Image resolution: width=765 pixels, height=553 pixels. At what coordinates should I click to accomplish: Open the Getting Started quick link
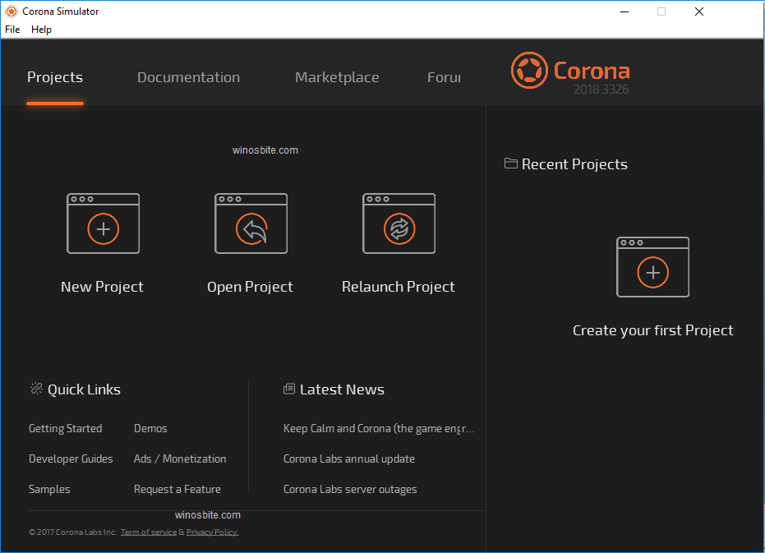[x=66, y=429]
